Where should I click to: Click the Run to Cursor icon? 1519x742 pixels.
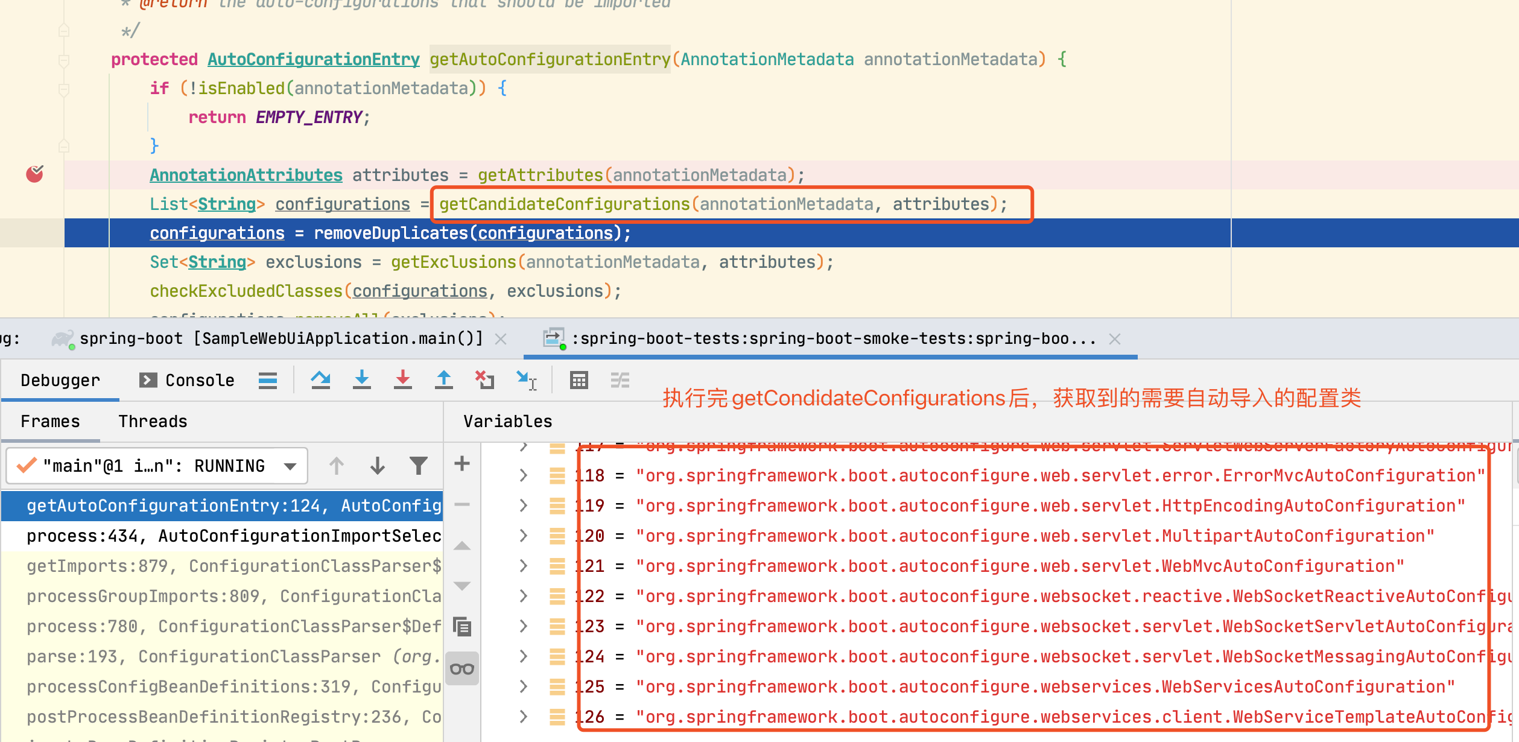click(x=526, y=380)
